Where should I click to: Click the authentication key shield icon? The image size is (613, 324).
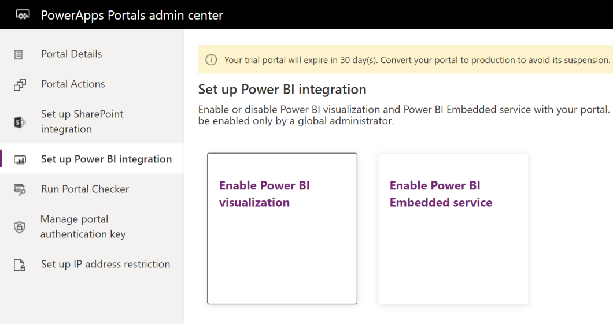click(x=20, y=227)
